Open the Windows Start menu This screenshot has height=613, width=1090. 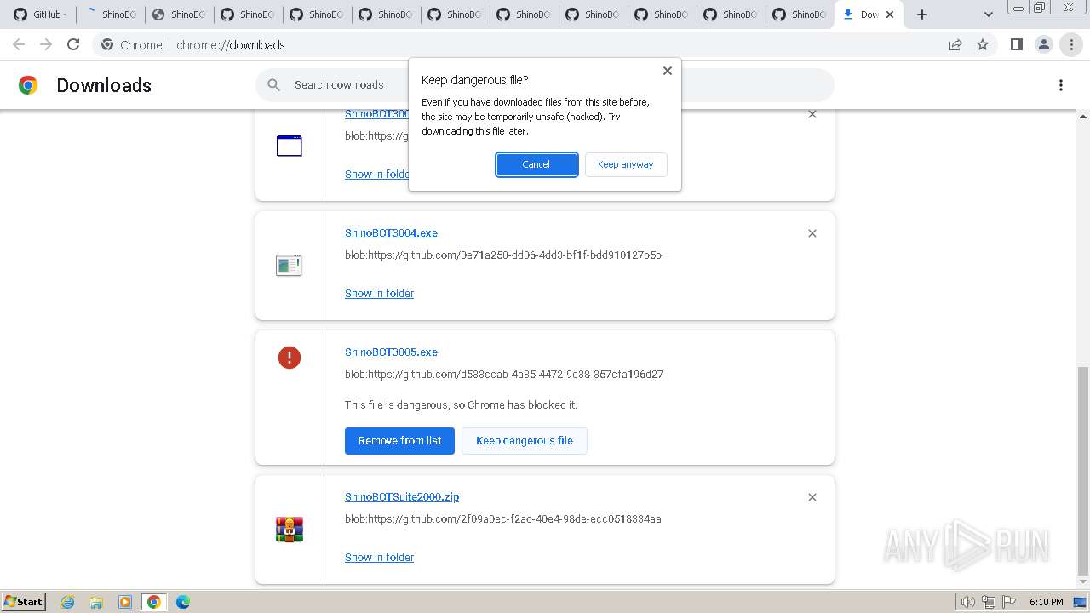[23, 602]
